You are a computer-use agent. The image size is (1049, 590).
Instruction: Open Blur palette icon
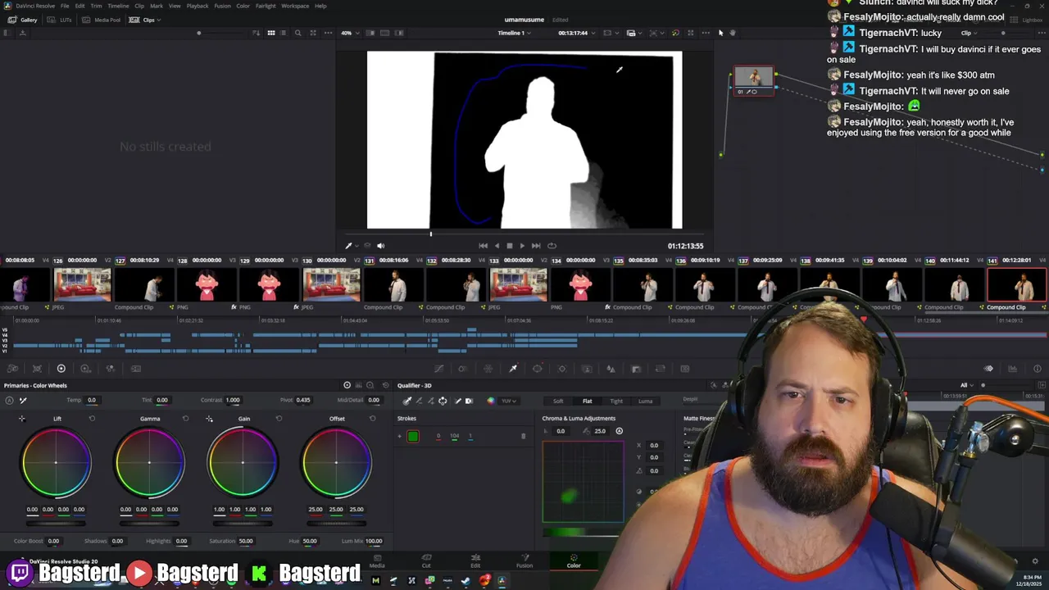611,369
